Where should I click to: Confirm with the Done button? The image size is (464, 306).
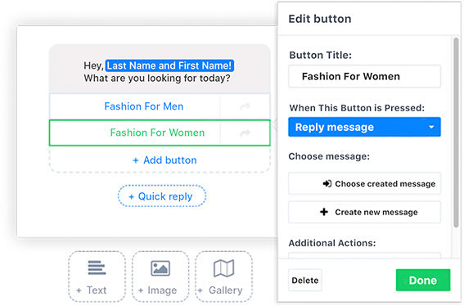click(423, 280)
